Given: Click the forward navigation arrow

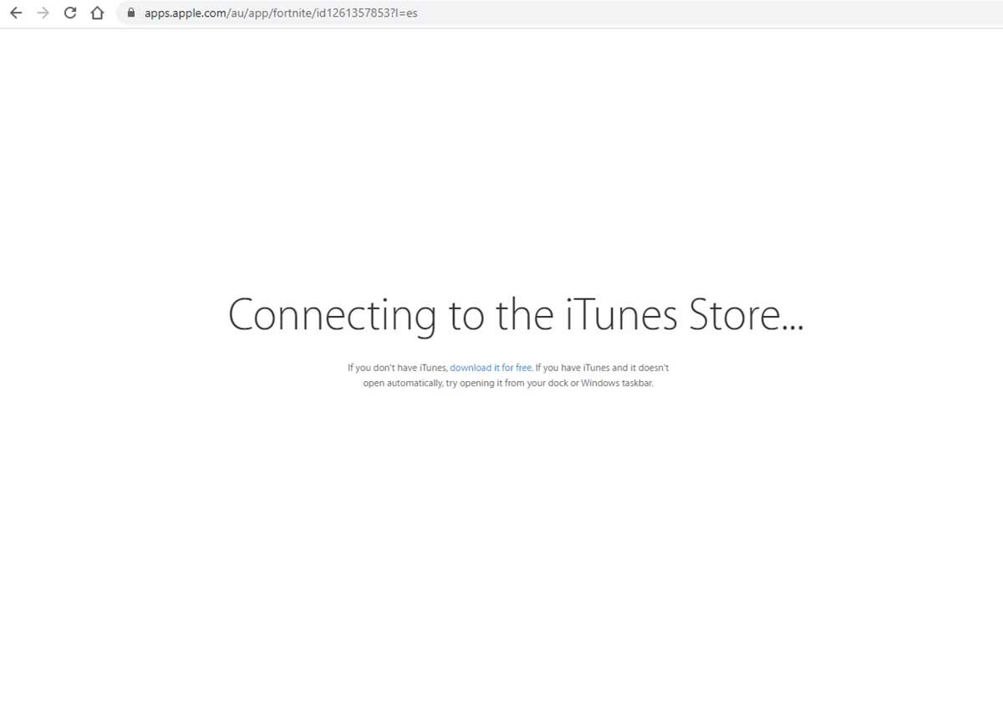Looking at the screenshot, I should (x=43, y=13).
